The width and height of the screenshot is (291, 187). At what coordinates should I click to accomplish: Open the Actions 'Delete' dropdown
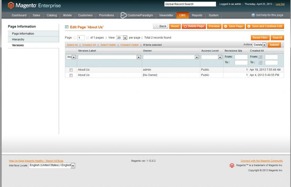point(259,45)
